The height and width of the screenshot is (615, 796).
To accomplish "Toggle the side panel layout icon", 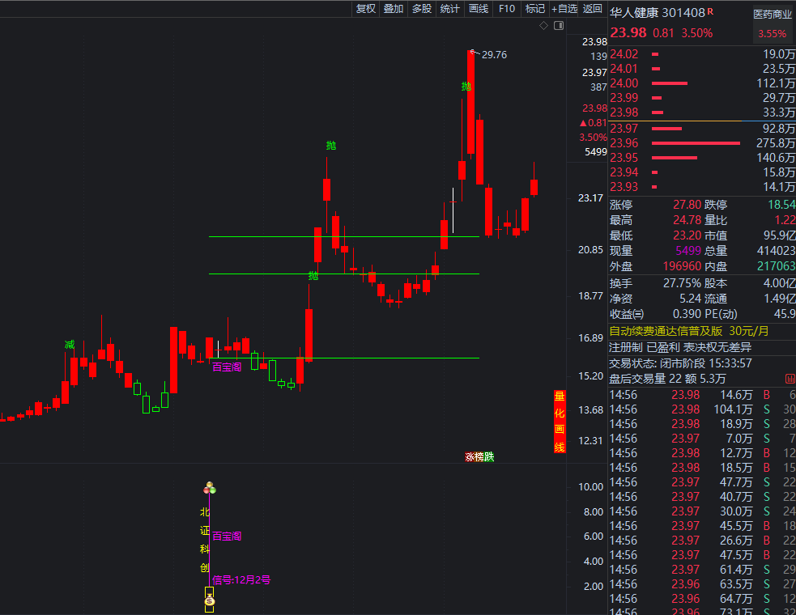I will [x=558, y=27].
